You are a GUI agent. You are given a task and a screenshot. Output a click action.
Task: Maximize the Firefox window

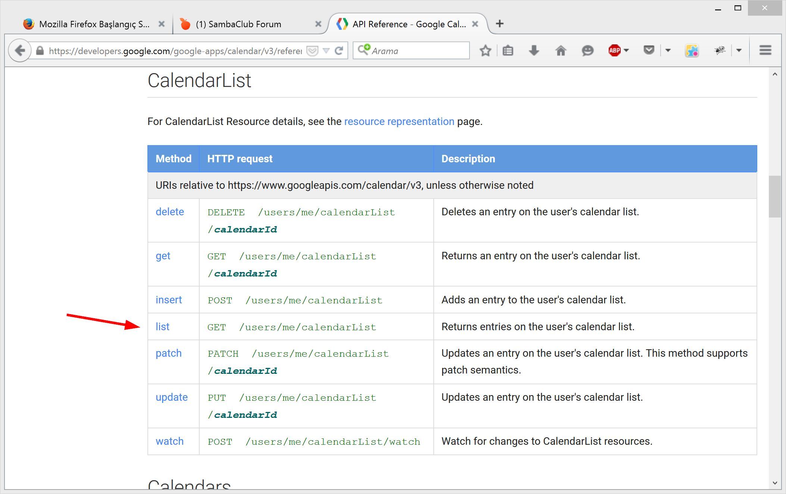737,8
